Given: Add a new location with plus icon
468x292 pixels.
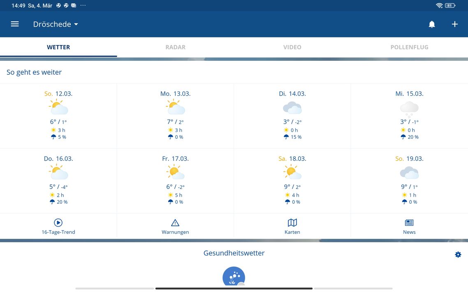Looking at the screenshot, I should point(455,24).
